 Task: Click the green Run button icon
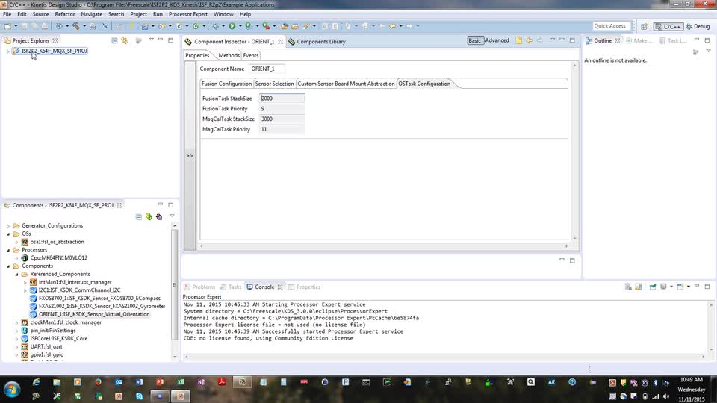coord(232,26)
